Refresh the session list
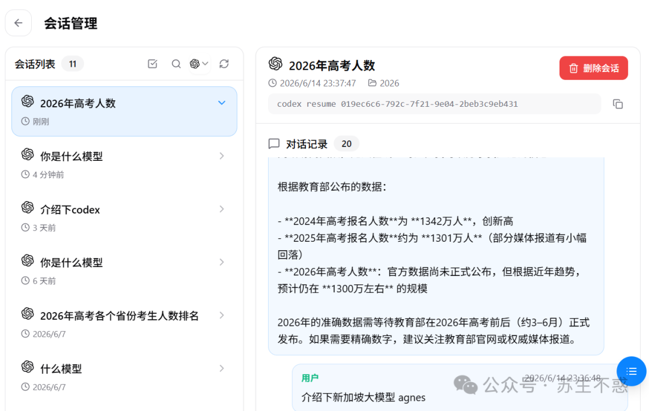Viewport: 649px width, 411px height. (224, 64)
